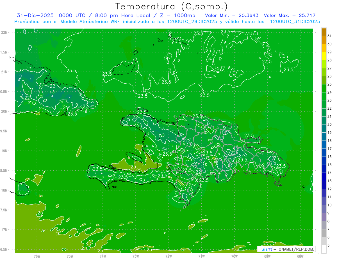Viewport: 337px width, 260px height.
Task: Click the "7.5N" latitude axis label
Action: point(4,210)
